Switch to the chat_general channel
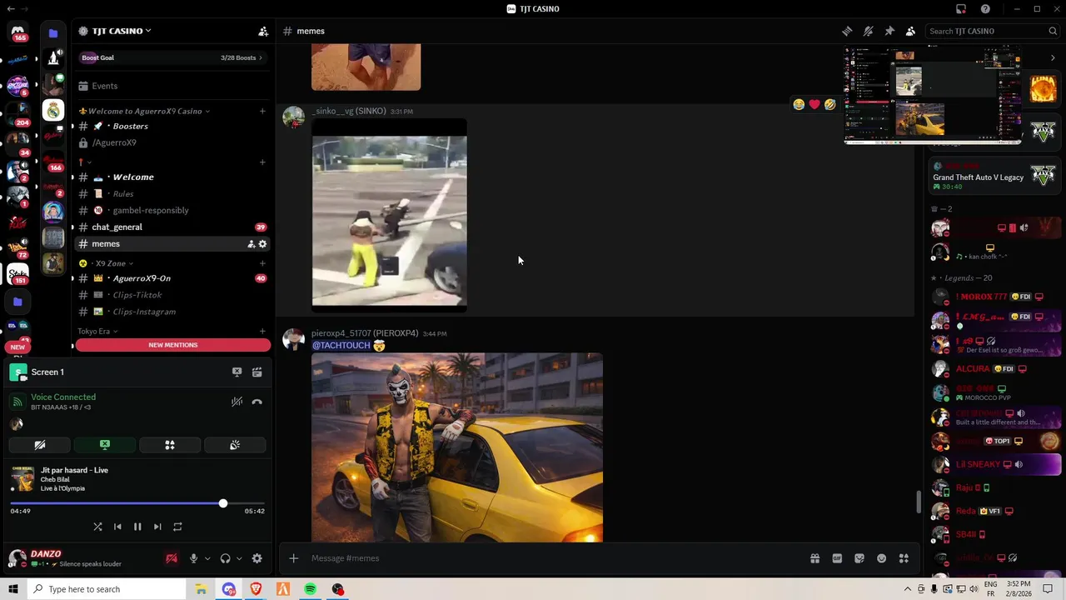 [172, 227]
